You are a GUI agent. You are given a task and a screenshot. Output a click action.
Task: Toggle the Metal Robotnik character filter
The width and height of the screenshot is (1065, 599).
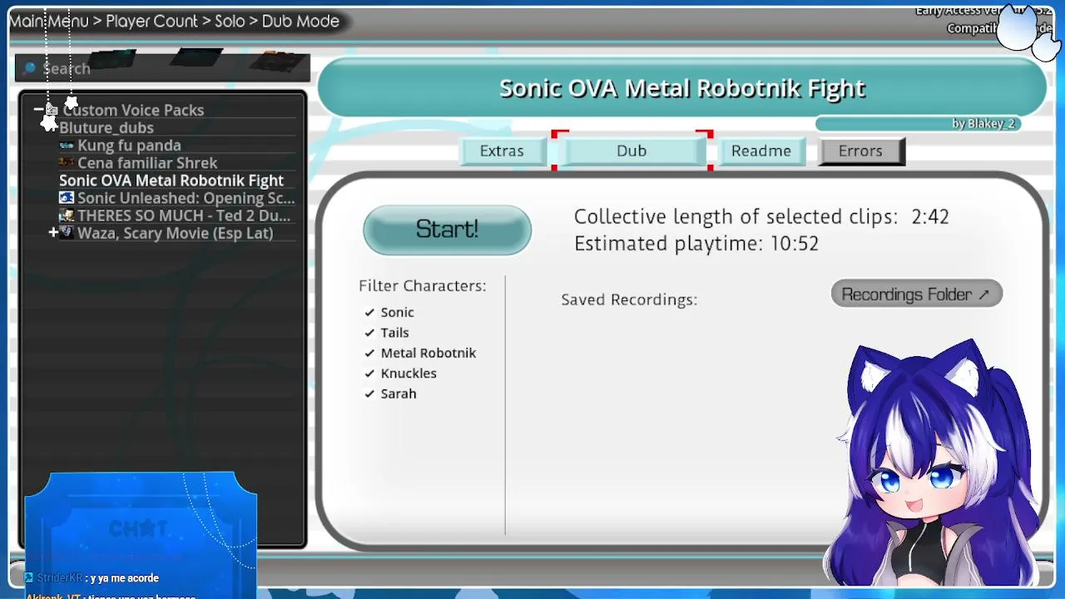(369, 353)
